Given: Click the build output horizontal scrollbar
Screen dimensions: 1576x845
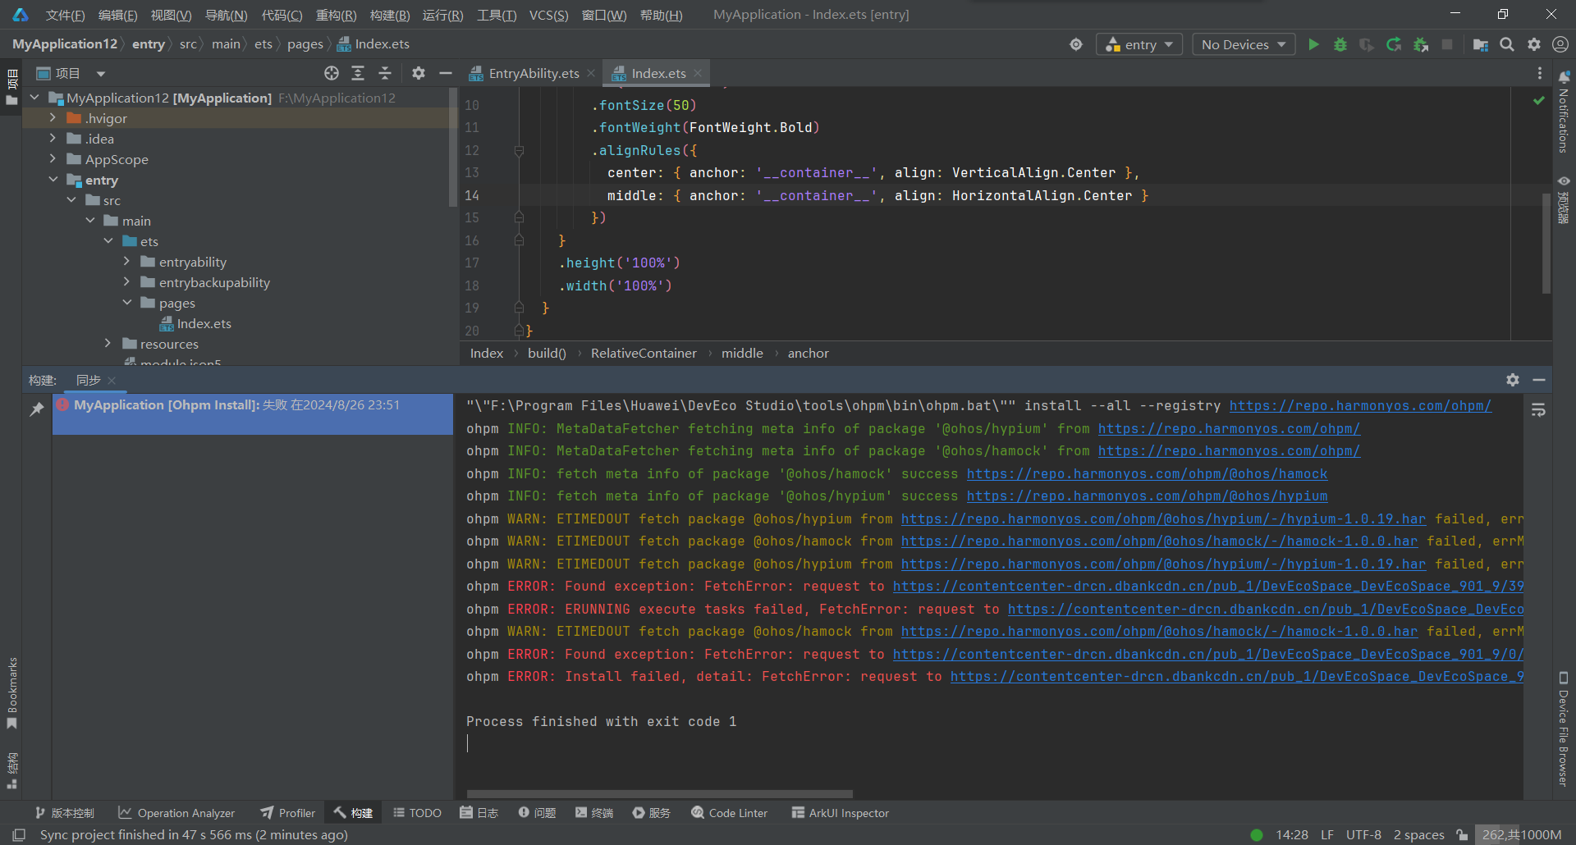Looking at the screenshot, I should tap(659, 794).
